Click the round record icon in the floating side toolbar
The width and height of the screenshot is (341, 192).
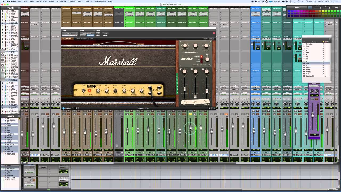click(3, 60)
